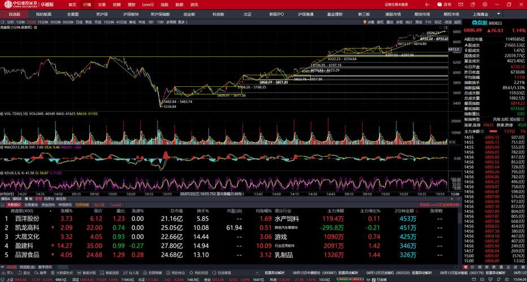This screenshot has width=527, height=282.
Task: Toggle 叠加 overlay option above chart
Action: (390, 22)
